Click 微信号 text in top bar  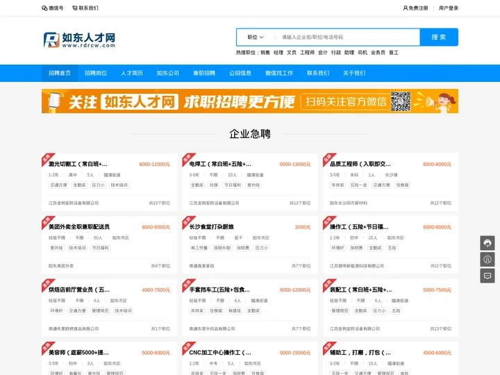pos(56,8)
